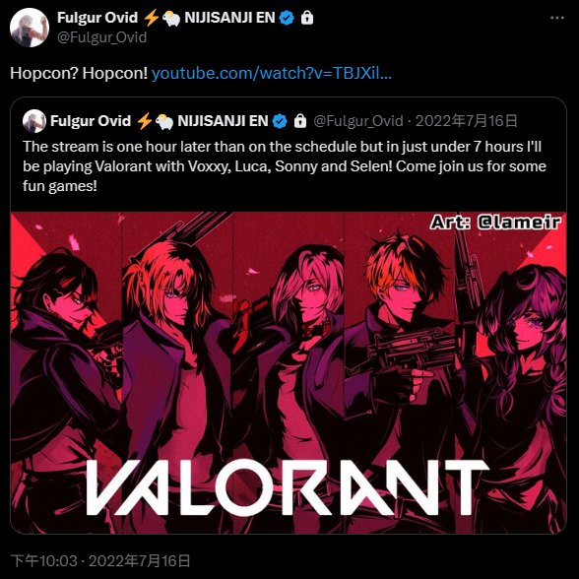The image size is (579, 579).
Task: Click the lightning emoji in the quoted tweet name
Action: tap(145, 121)
